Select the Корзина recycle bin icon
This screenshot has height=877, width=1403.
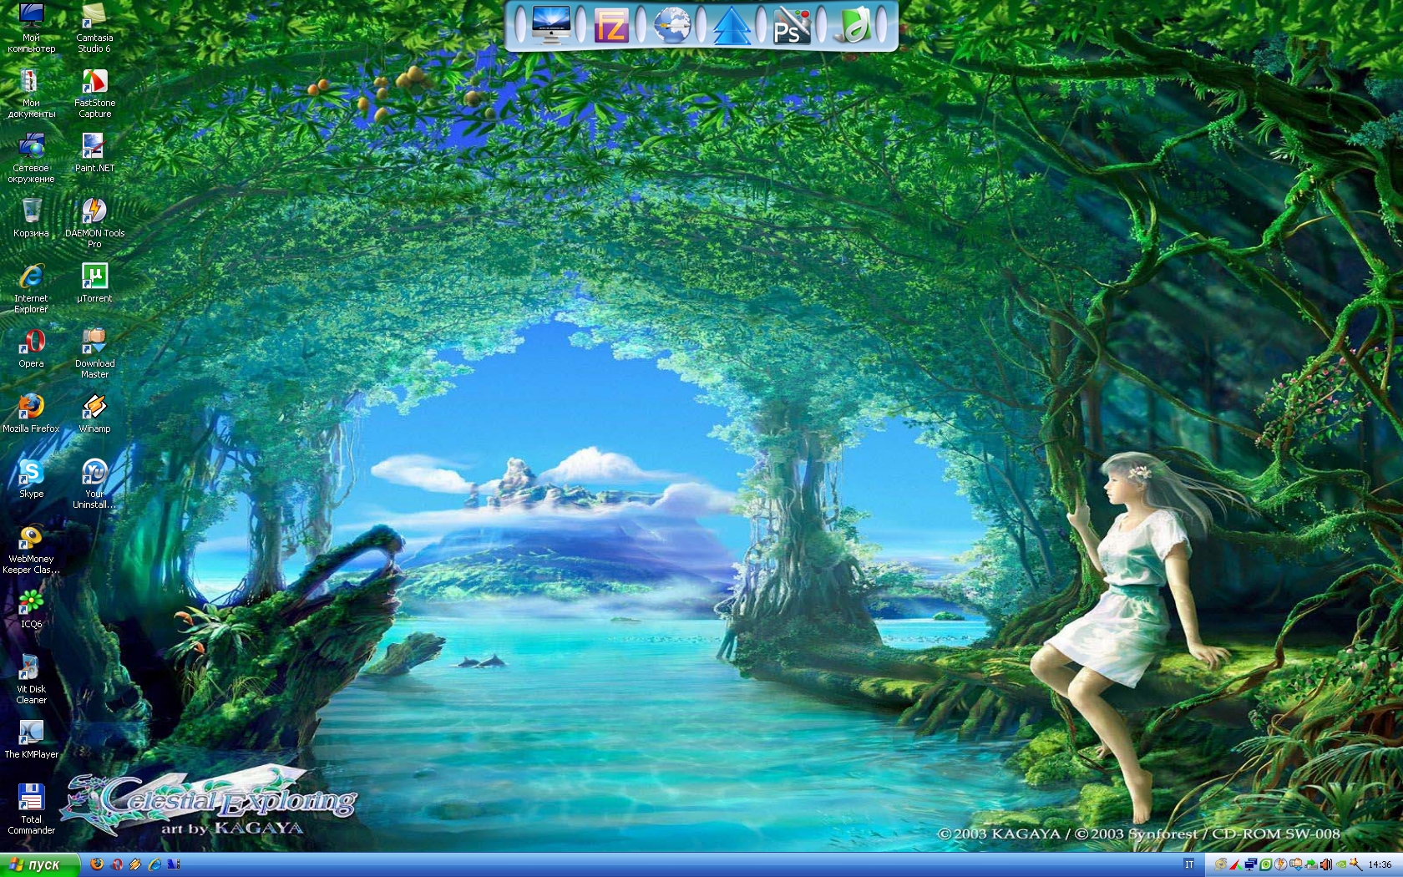coord(31,217)
